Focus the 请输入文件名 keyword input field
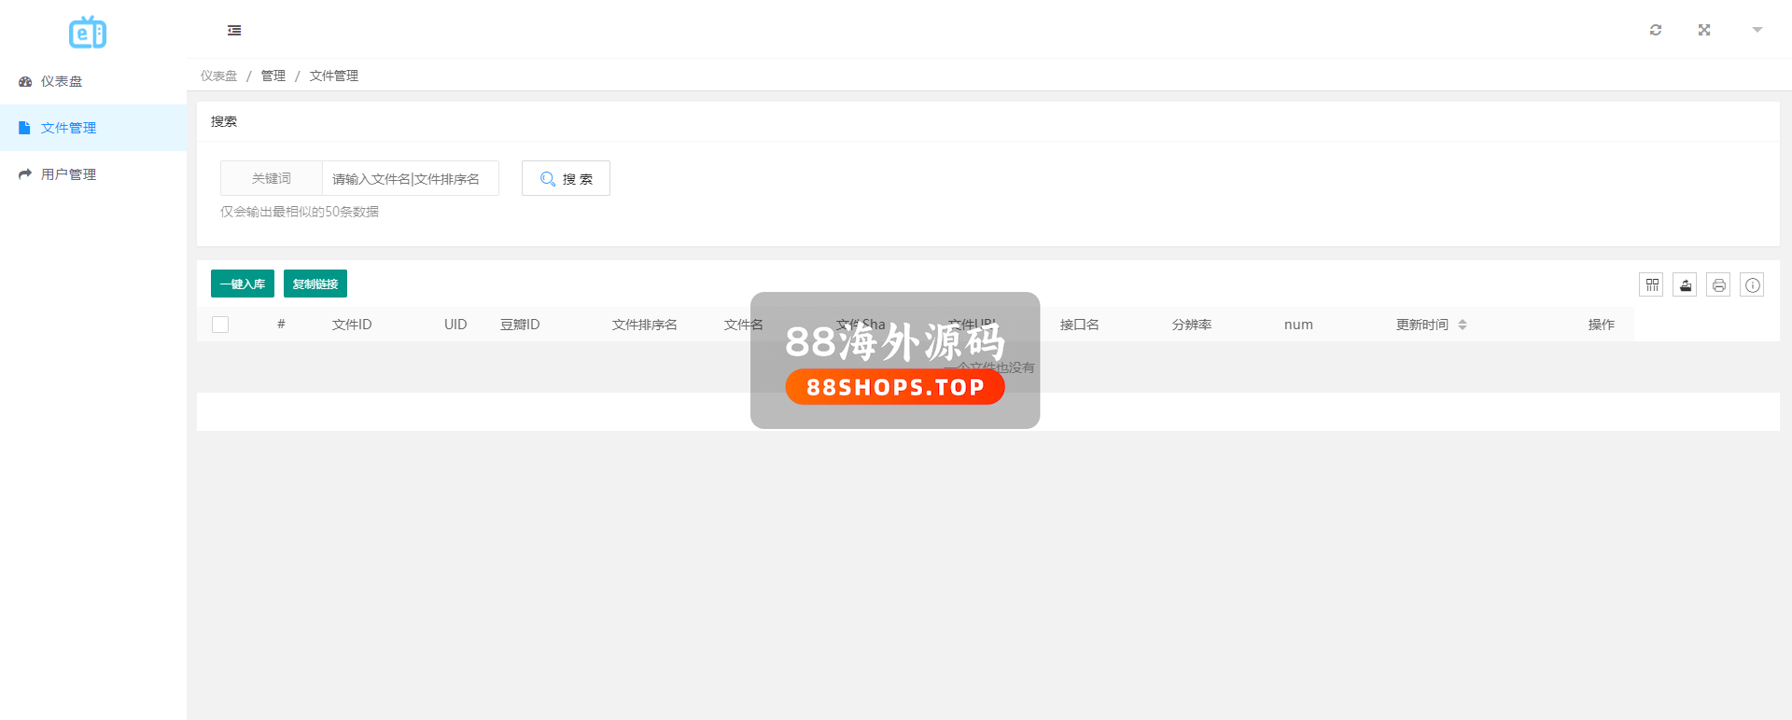This screenshot has width=1792, height=720. [411, 178]
